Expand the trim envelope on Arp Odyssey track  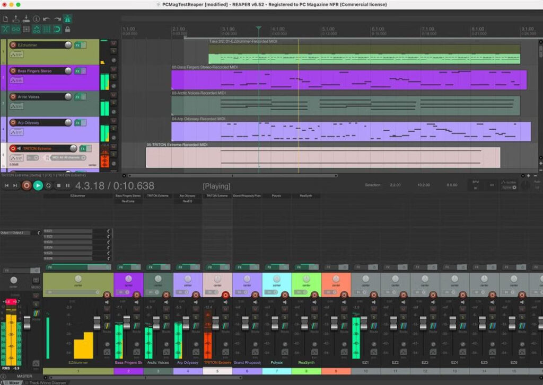pos(17,131)
